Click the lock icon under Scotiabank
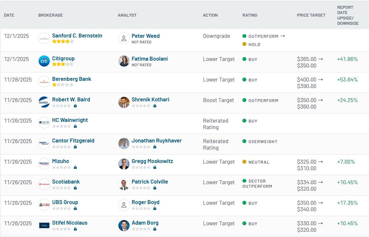The image size is (369, 237). 75,188
